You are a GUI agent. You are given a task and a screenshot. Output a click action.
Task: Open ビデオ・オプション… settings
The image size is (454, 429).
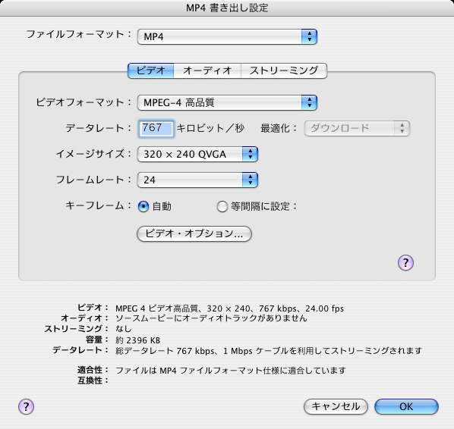click(x=194, y=233)
